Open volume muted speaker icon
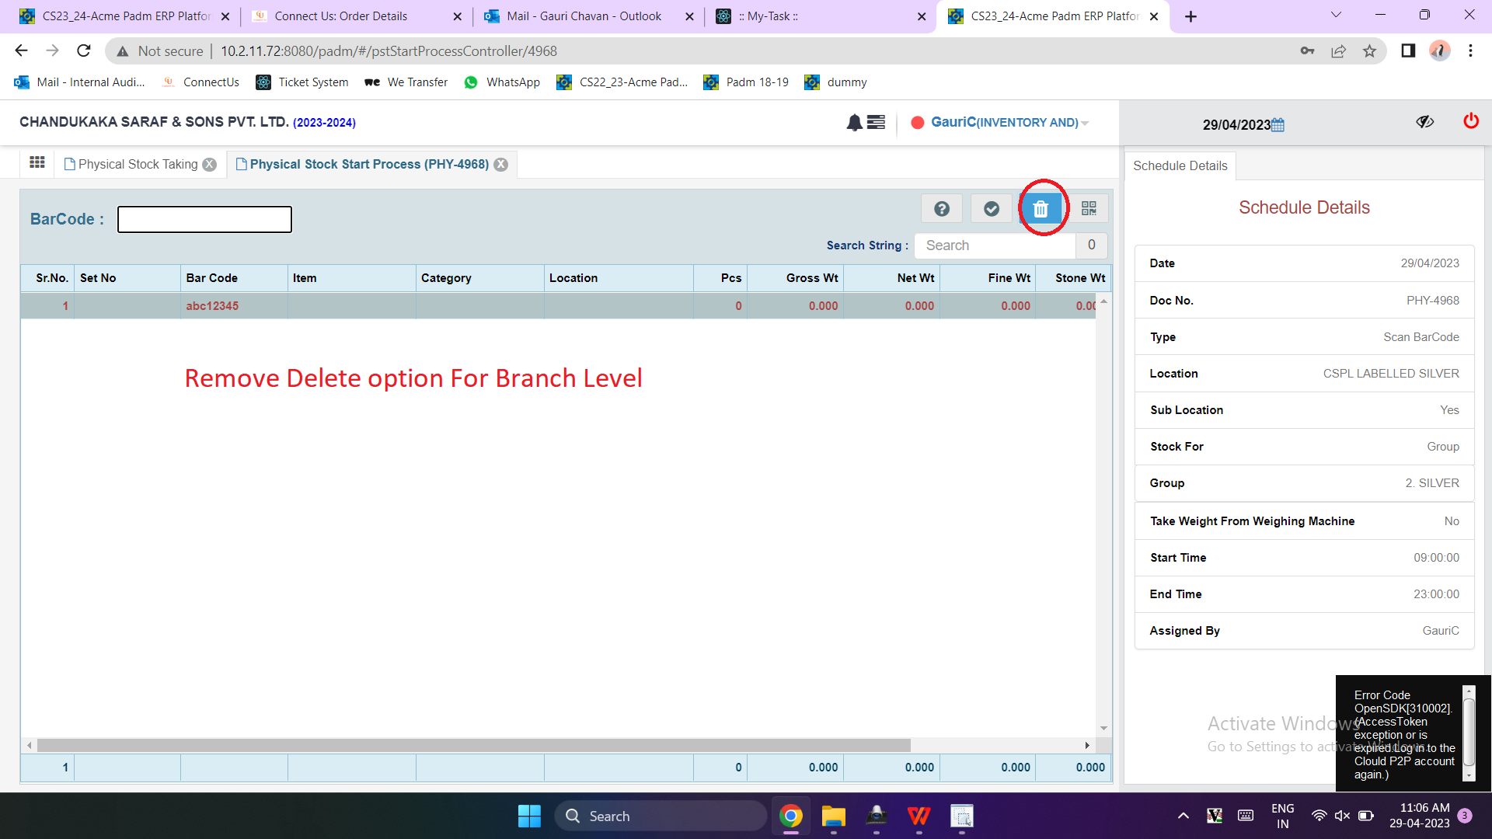The width and height of the screenshot is (1492, 839). 1342,816
